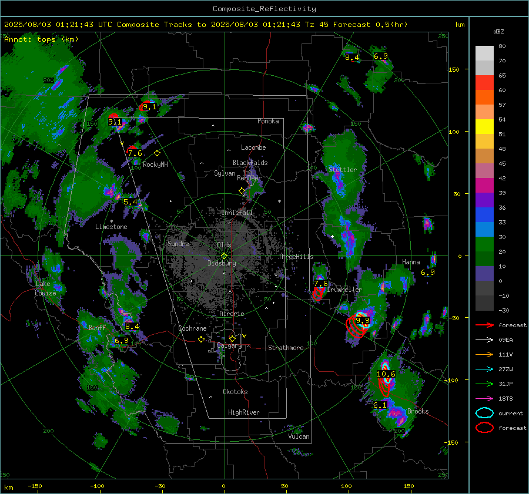Click the Hanna town label
This screenshot has height=494, width=529.
click(x=411, y=262)
